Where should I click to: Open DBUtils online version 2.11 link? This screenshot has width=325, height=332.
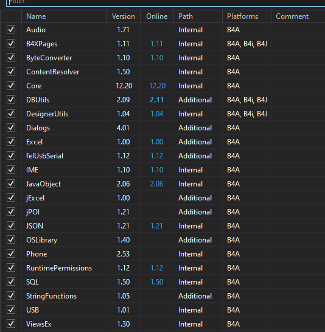[157, 100]
